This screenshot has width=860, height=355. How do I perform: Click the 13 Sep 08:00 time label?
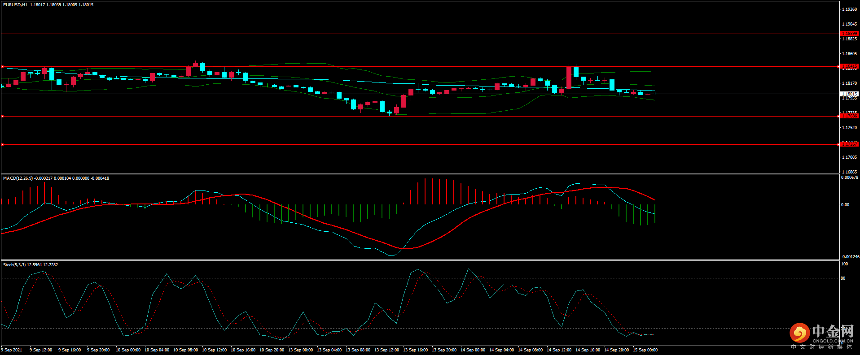point(358,350)
